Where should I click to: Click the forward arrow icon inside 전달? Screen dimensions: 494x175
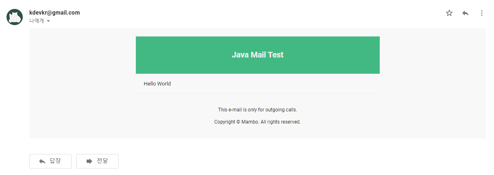[x=89, y=161]
